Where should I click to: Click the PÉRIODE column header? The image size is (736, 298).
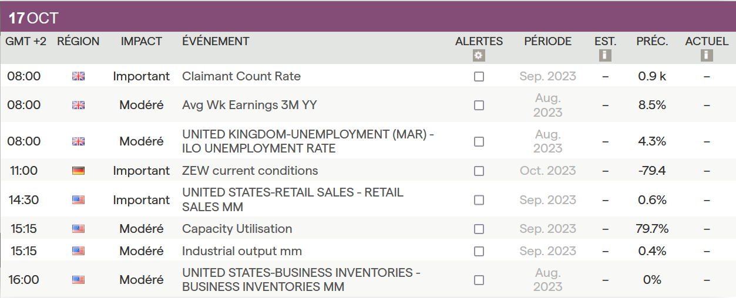coord(547,41)
